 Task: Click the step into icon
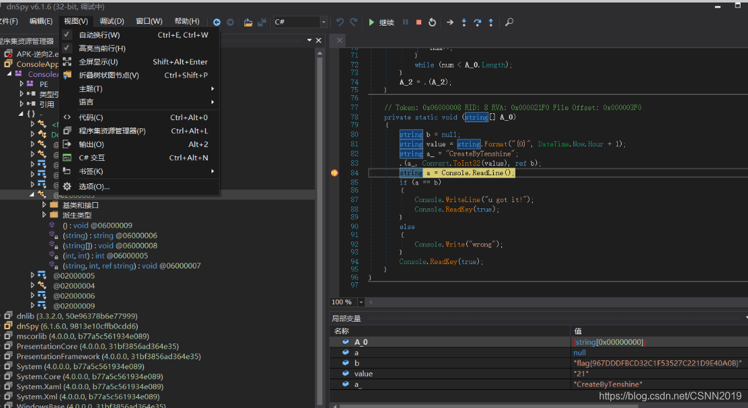464,22
